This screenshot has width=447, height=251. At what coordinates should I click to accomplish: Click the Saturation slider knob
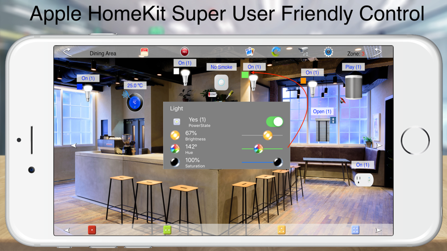pos(278,162)
